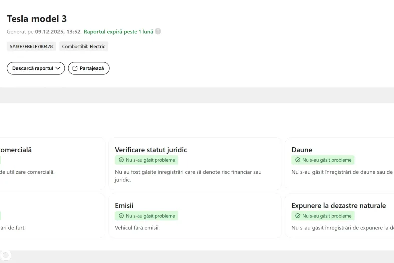Click check icon in the Emisii status badge

pos(121,216)
